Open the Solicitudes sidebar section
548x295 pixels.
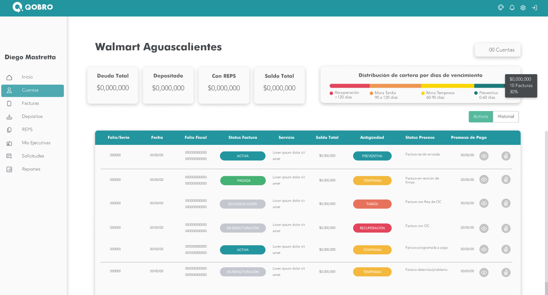pyautogui.click(x=33, y=156)
